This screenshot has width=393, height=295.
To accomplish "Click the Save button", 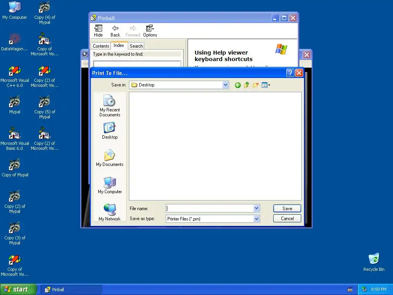I will point(287,209).
